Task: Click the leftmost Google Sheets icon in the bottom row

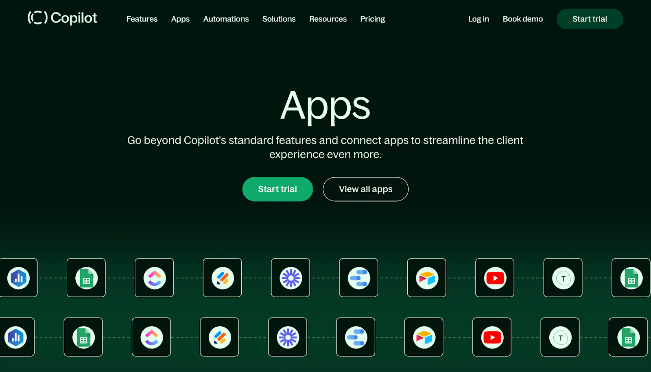Action: coord(83,337)
